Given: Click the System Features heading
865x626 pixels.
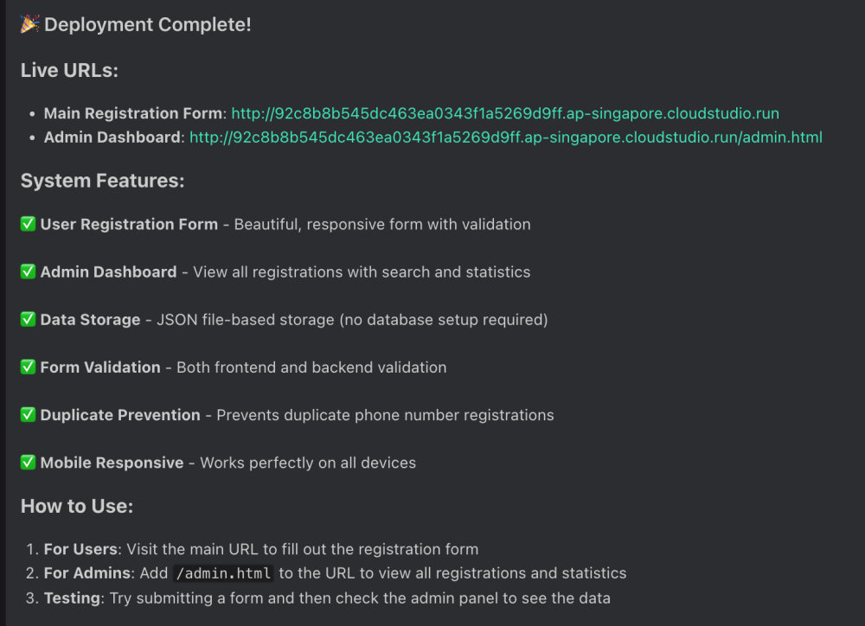Looking at the screenshot, I should pos(102,181).
